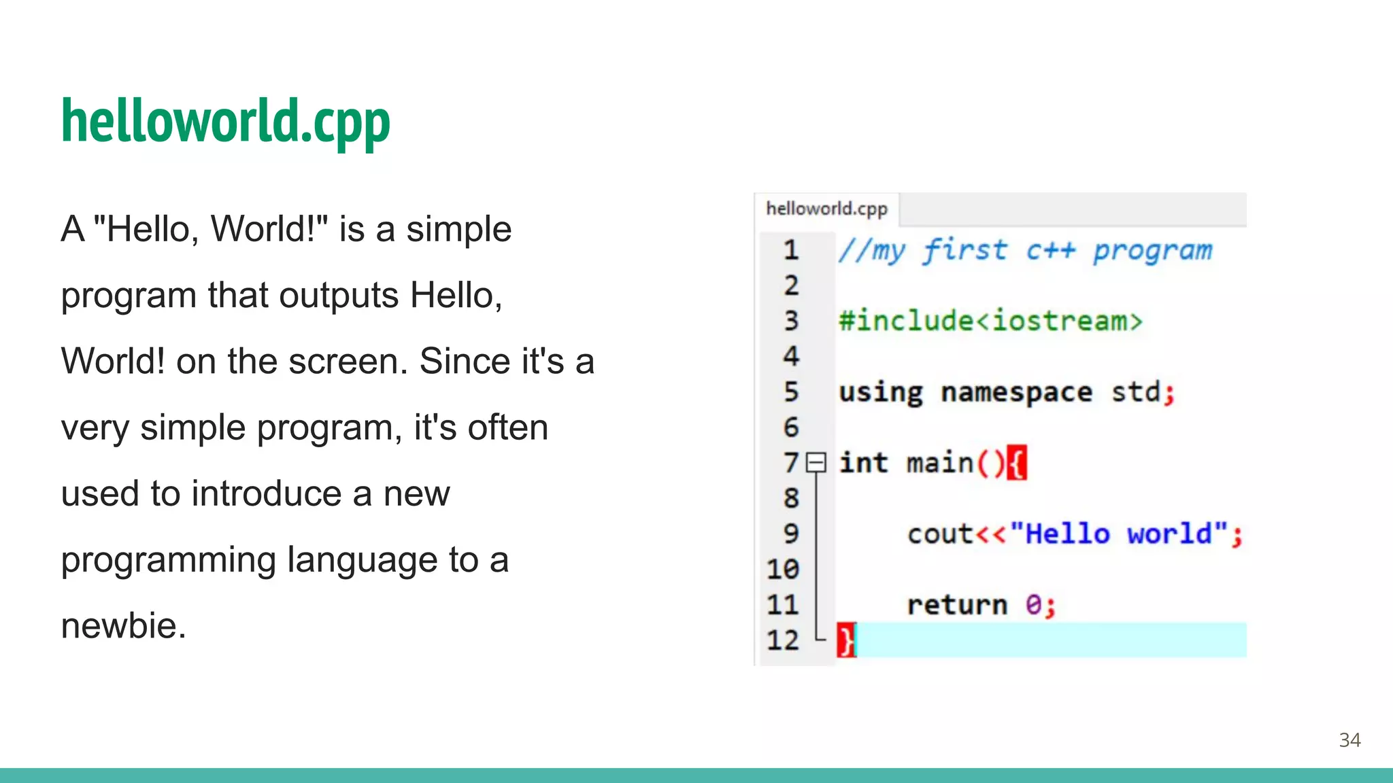Click line number 4 in the gutter

(790, 356)
